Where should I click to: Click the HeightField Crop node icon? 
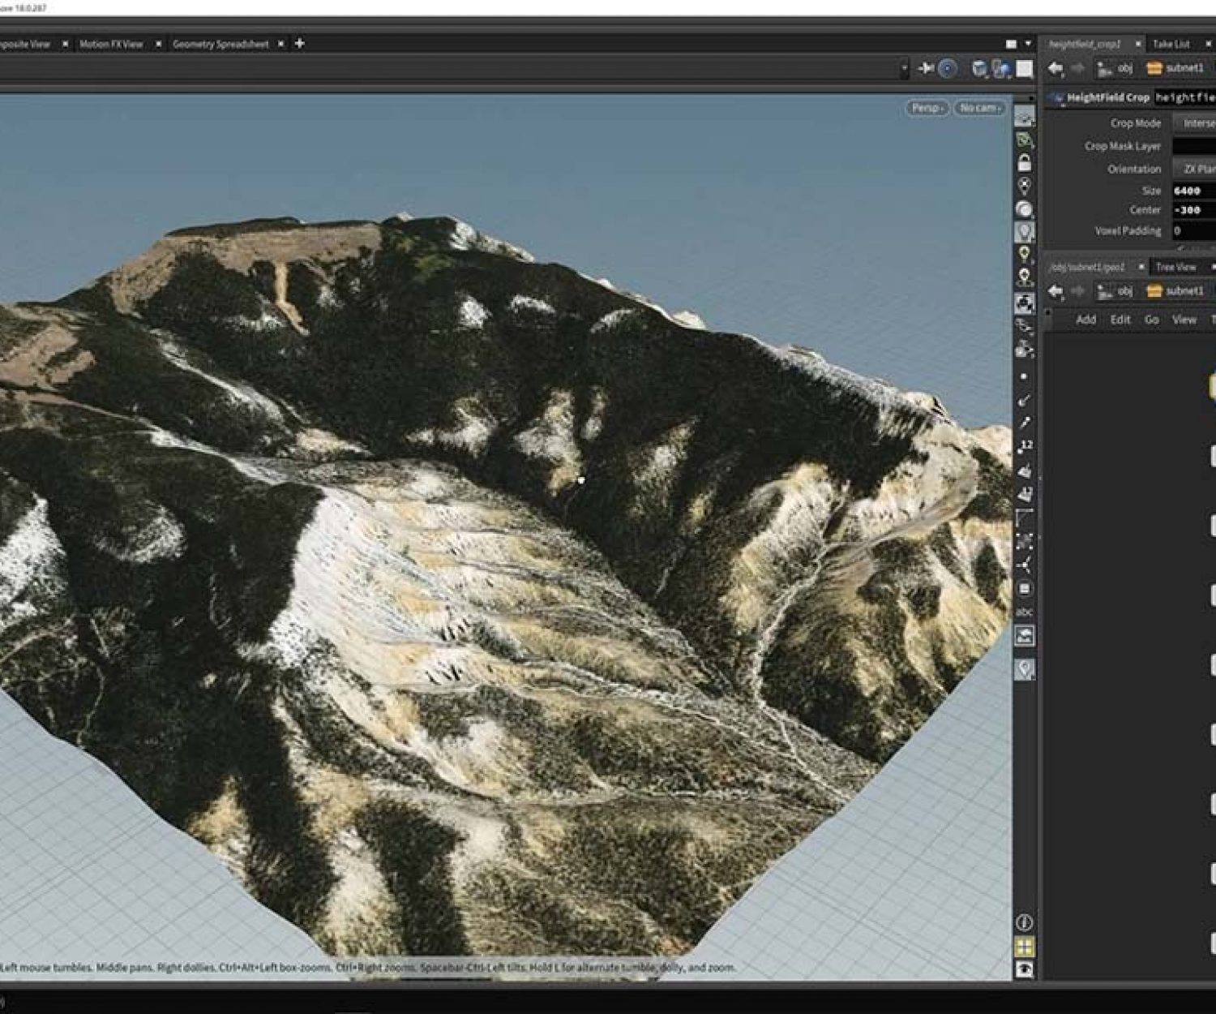click(x=1056, y=97)
